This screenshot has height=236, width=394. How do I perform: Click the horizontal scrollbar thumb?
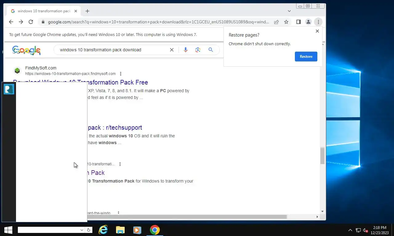(187, 217)
